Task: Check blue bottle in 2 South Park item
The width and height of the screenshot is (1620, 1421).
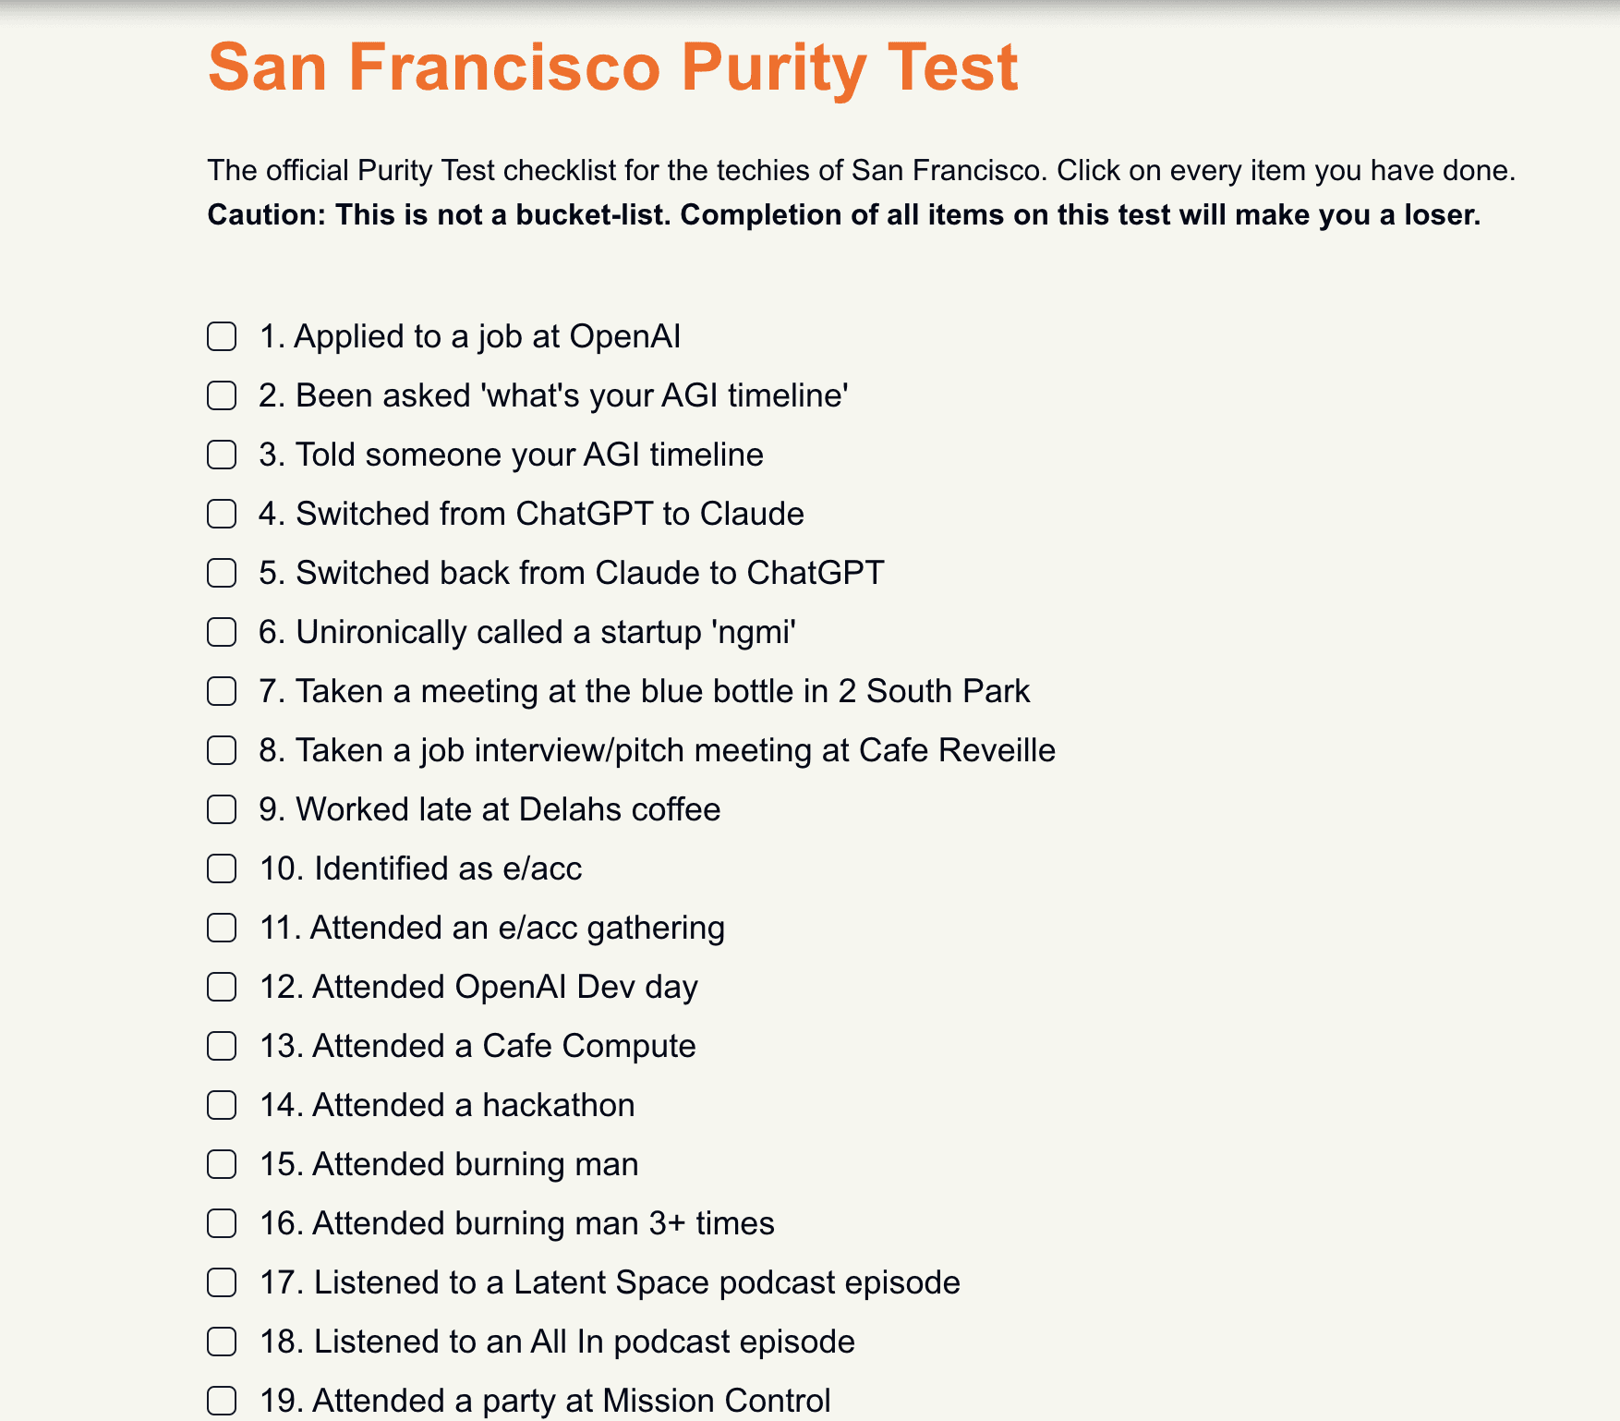Action: click(222, 691)
